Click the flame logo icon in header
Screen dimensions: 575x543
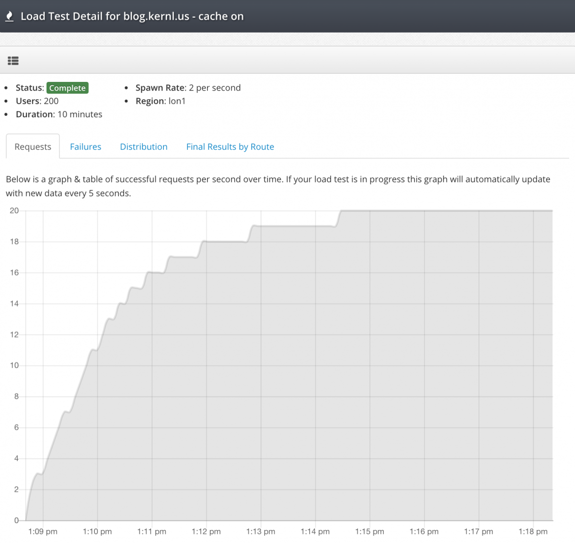click(x=9, y=16)
